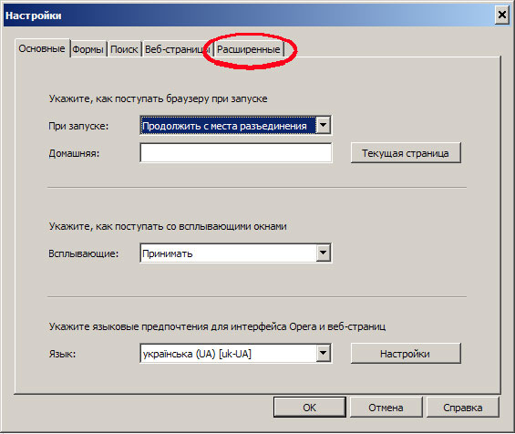The image size is (515, 434).
Task: Open language Настройки button
Action: click(406, 354)
